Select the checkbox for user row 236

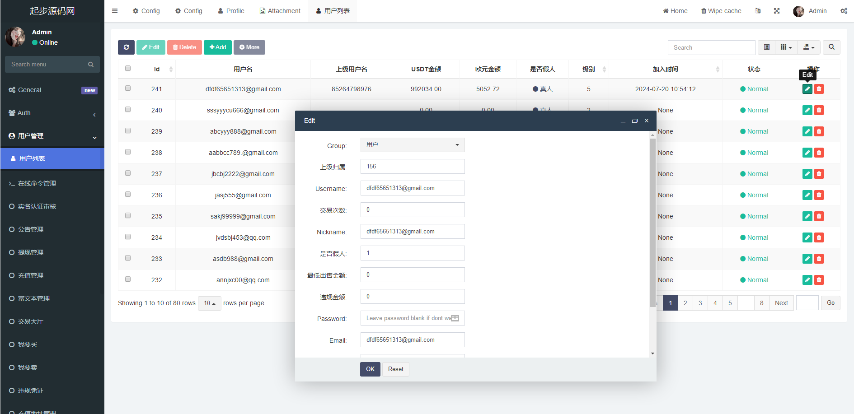[128, 195]
